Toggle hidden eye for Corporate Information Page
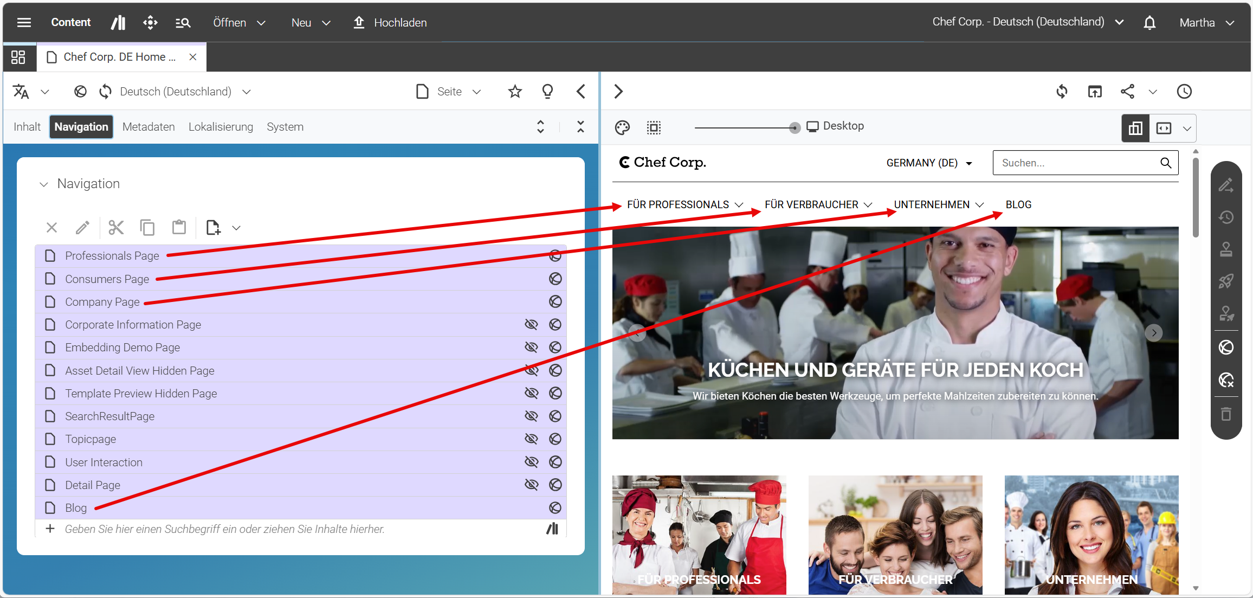 pyautogui.click(x=531, y=324)
